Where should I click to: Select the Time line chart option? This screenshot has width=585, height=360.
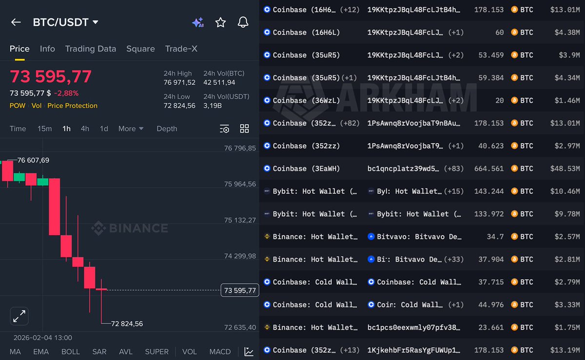click(x=18, y=129)
